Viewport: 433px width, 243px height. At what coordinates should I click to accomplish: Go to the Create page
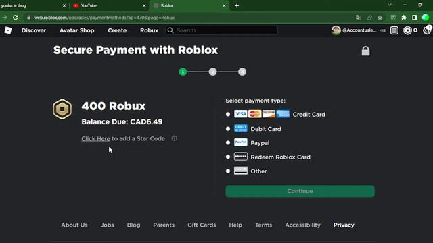point(117,30)
